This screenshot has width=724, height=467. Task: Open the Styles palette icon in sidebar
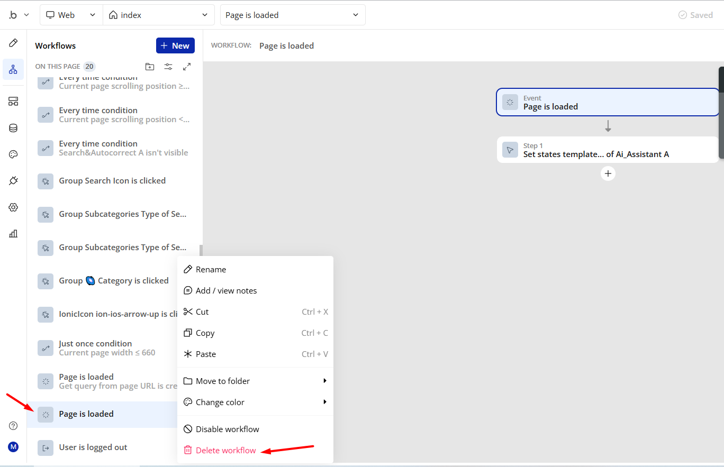point(13,154)
